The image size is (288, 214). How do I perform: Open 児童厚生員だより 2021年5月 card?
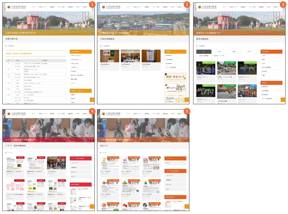pos(15,166)
